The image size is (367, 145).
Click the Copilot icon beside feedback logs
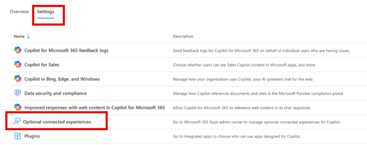[18, 50]
